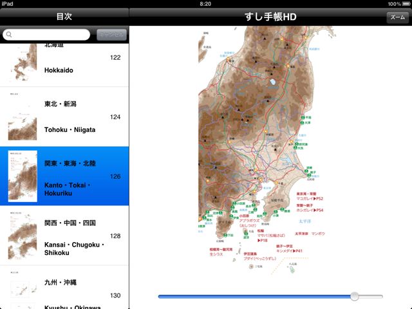Viewport: 412px width, 309px height.
Task: Focus the table of contents search field
Action: coord(46,34)
